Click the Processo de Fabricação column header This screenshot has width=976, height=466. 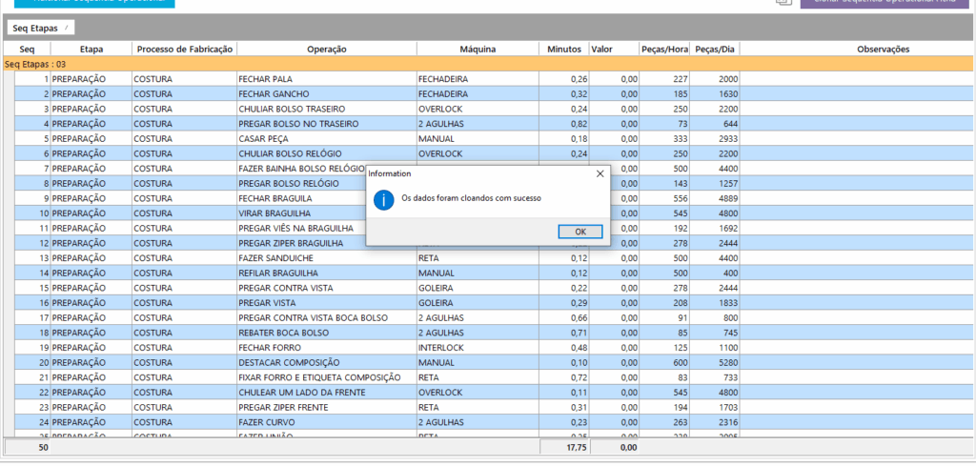[184, 49]
